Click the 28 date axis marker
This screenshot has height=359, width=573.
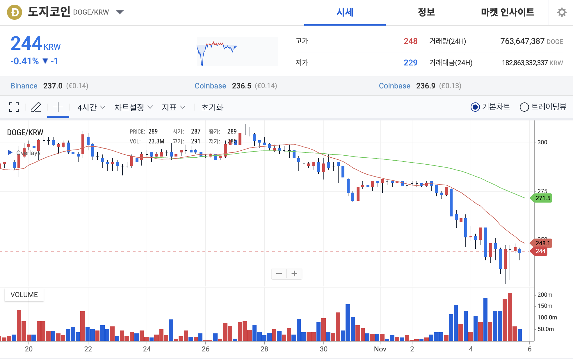click(264, 349)
